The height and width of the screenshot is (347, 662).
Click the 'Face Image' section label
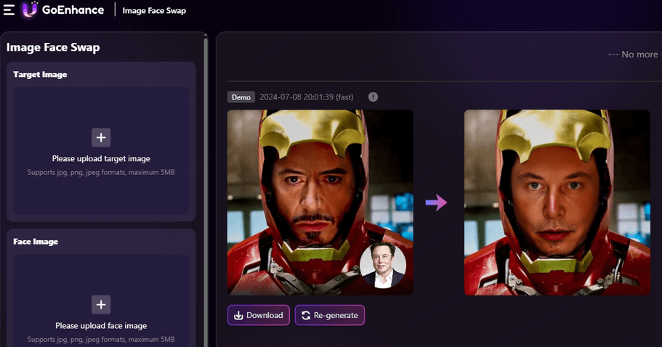tap(36, 242)
